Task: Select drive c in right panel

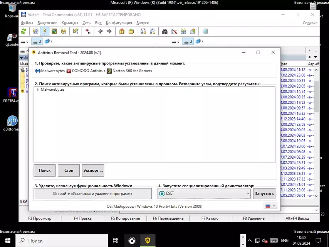Action: 176,42
